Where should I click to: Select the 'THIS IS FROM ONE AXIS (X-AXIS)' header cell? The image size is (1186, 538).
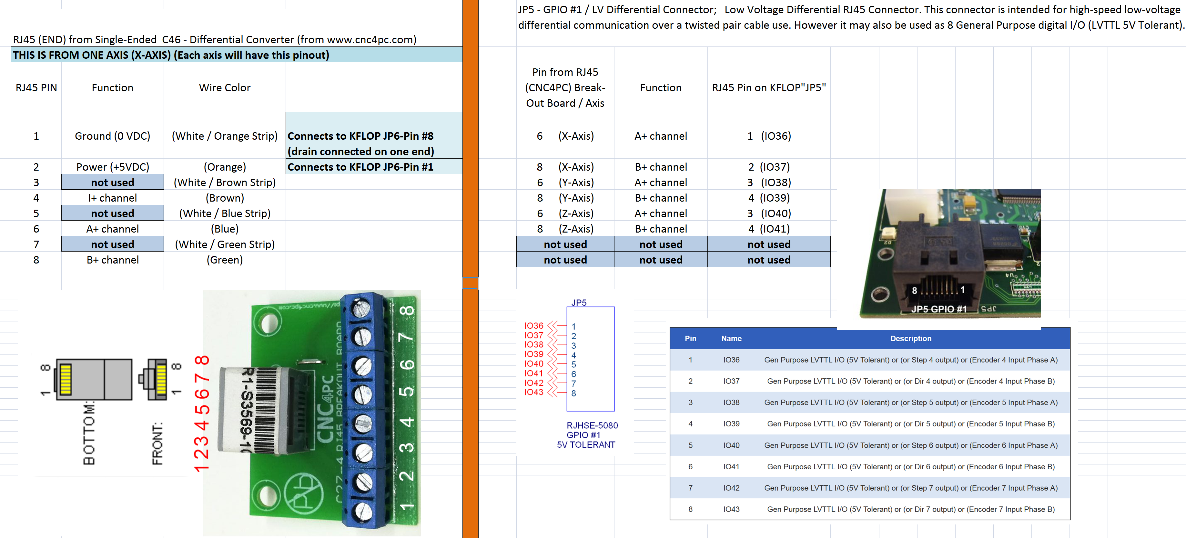pos(237,55)
